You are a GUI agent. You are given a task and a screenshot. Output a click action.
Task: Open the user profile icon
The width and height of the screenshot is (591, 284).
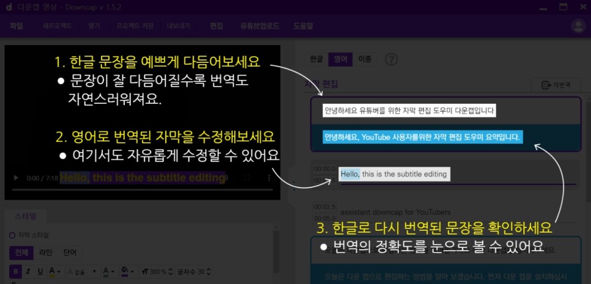pyautogui.click(x=578, y=26)
